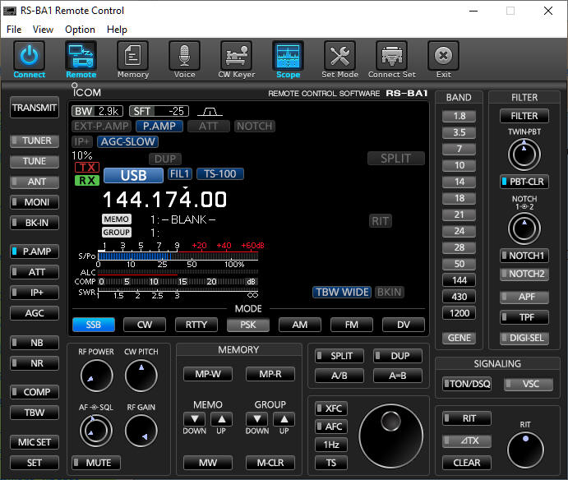The image size is (568, 480).
Task: Click the USB mode indicator on display
Action: pos(133,175)
